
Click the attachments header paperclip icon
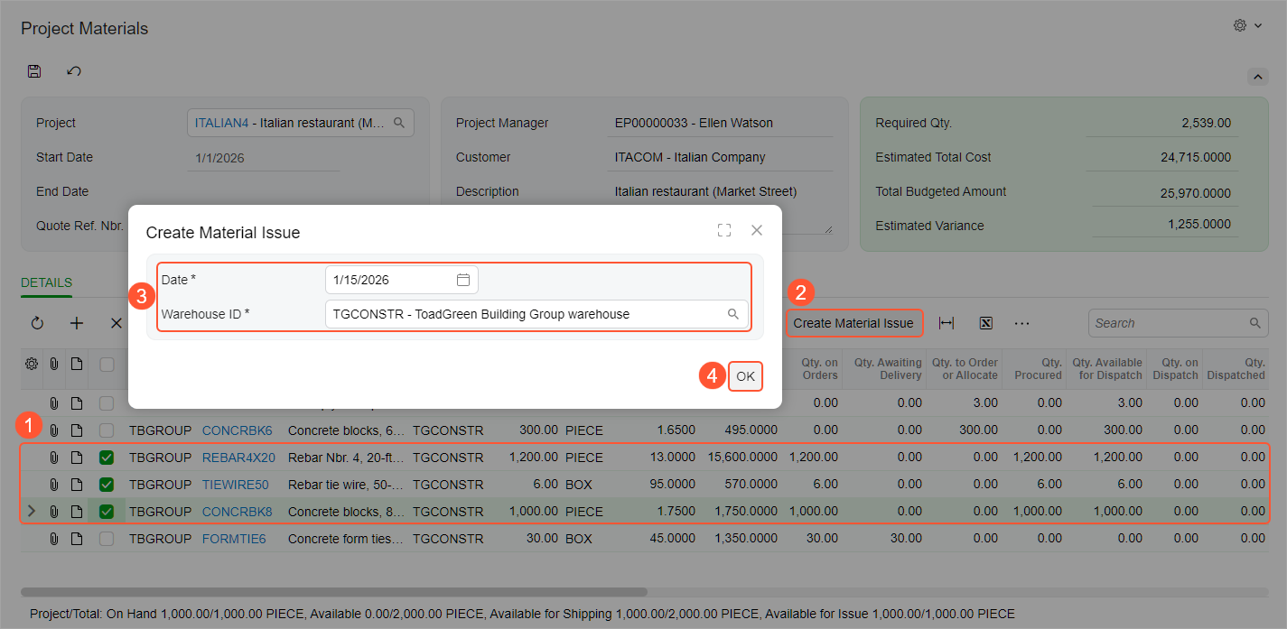coord(54,364)
